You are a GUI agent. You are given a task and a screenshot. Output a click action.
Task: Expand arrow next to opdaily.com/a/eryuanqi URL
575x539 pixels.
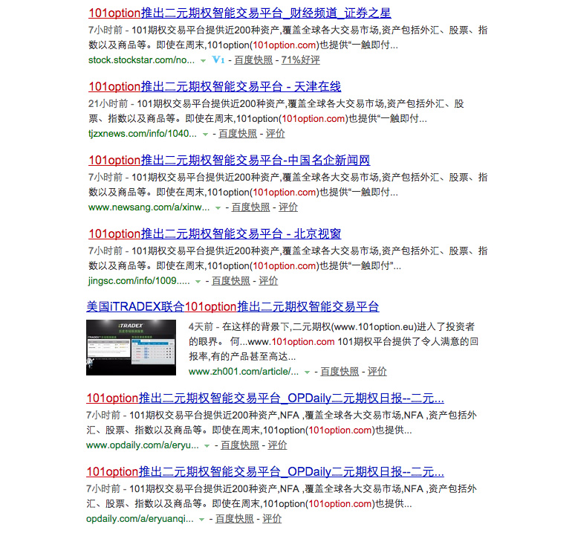pyautogui.click(x=201, y=520)
